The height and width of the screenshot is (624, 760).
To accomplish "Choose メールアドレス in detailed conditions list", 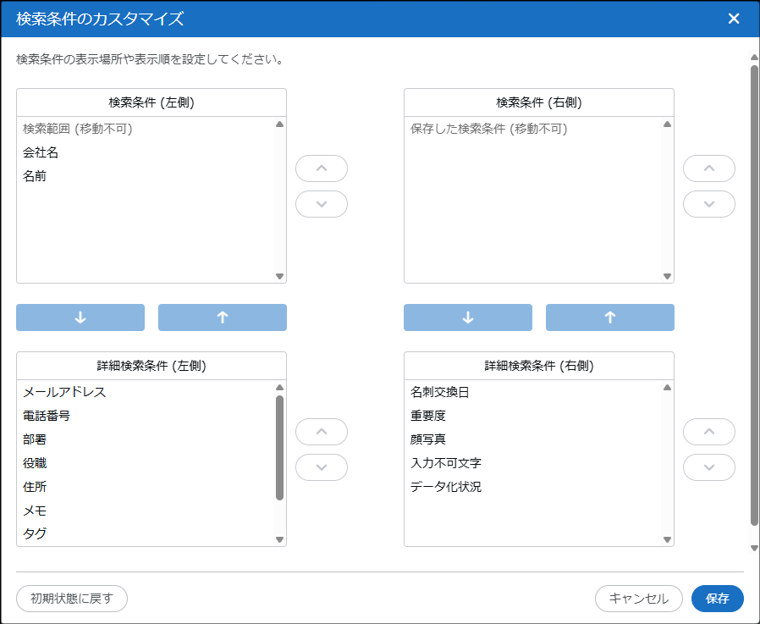I will [x=64, y=392].
